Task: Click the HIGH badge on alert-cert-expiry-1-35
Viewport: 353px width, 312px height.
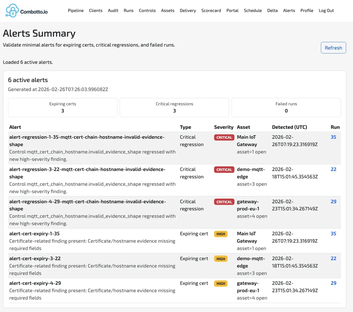Action: coord(221,234)
